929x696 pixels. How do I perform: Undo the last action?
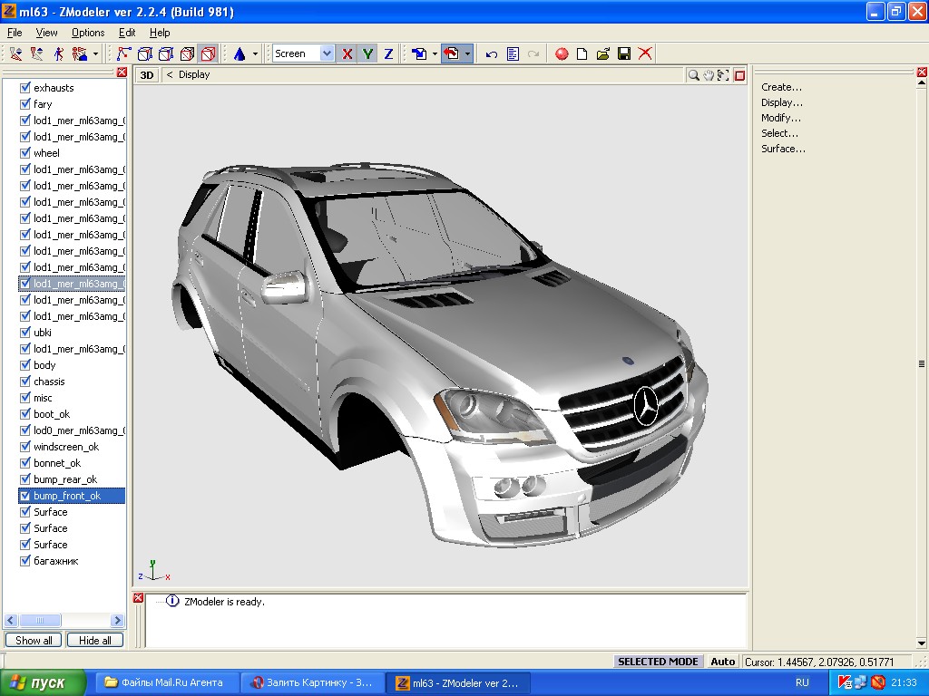coord(491,53)
